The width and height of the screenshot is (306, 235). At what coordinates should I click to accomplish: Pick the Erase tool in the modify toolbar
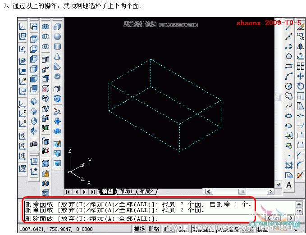(301, 27)
